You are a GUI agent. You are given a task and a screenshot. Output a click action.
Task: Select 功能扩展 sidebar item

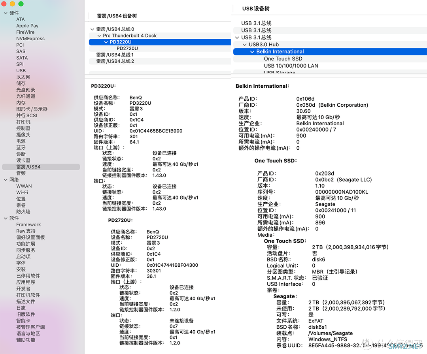pyautogui.click(x=26, y=244)
